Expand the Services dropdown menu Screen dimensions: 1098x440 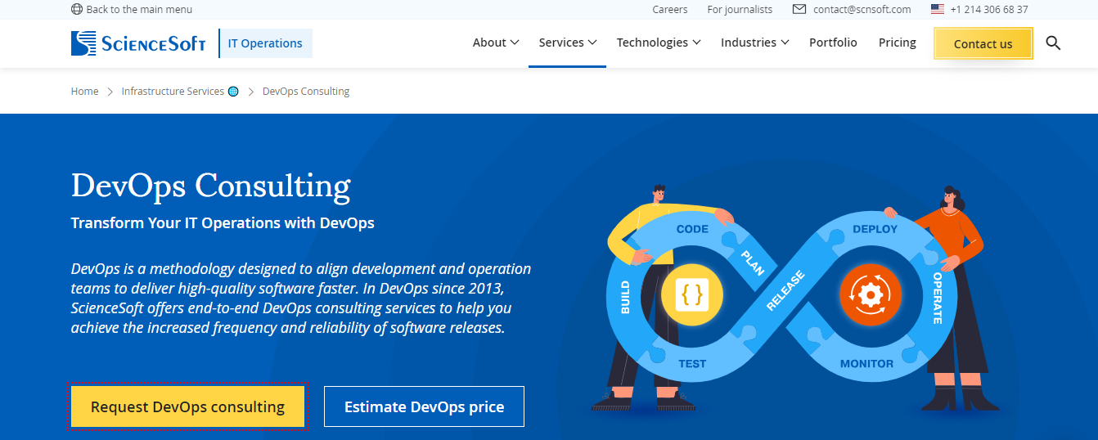point(568,43)
